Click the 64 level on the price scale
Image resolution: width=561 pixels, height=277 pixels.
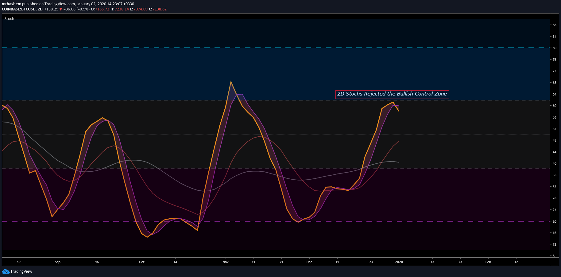(x=555, y=94)
